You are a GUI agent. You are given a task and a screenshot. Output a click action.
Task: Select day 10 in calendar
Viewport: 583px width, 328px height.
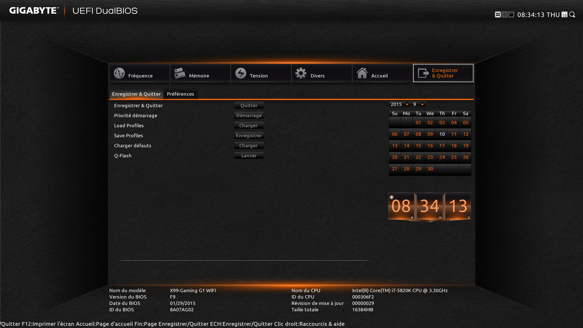(x=442, y=134)
